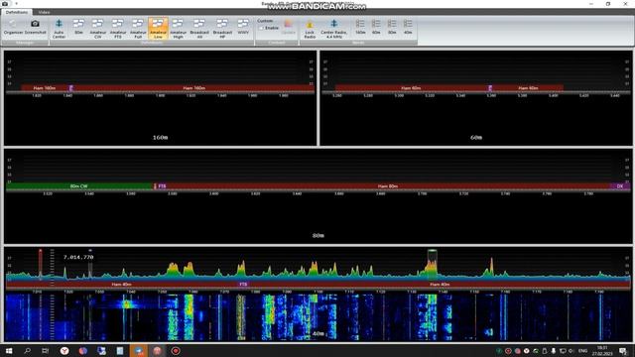The width and height of the screenshot is (635, 357).
Task: Click the 160m panel label
Action: [160, 138]
